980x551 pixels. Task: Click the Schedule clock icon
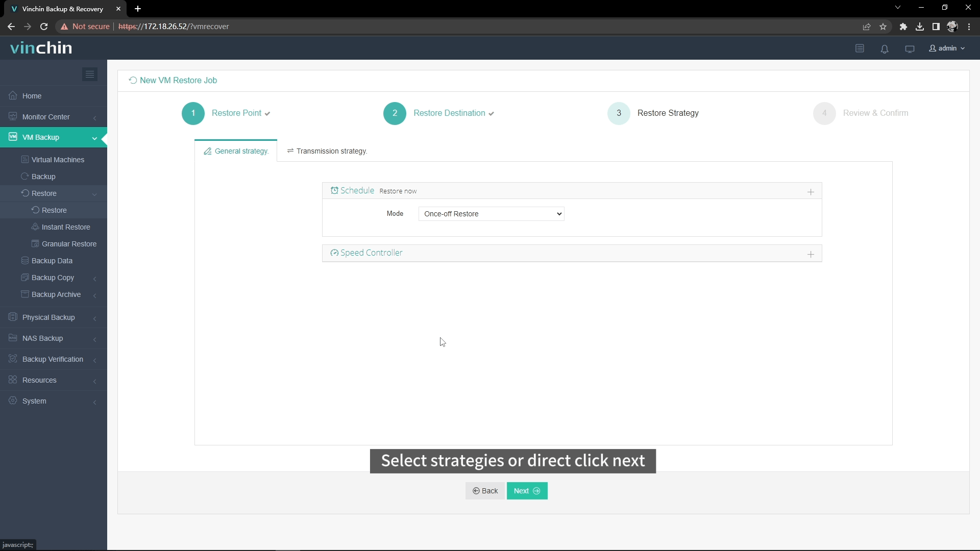coord(334,190)
